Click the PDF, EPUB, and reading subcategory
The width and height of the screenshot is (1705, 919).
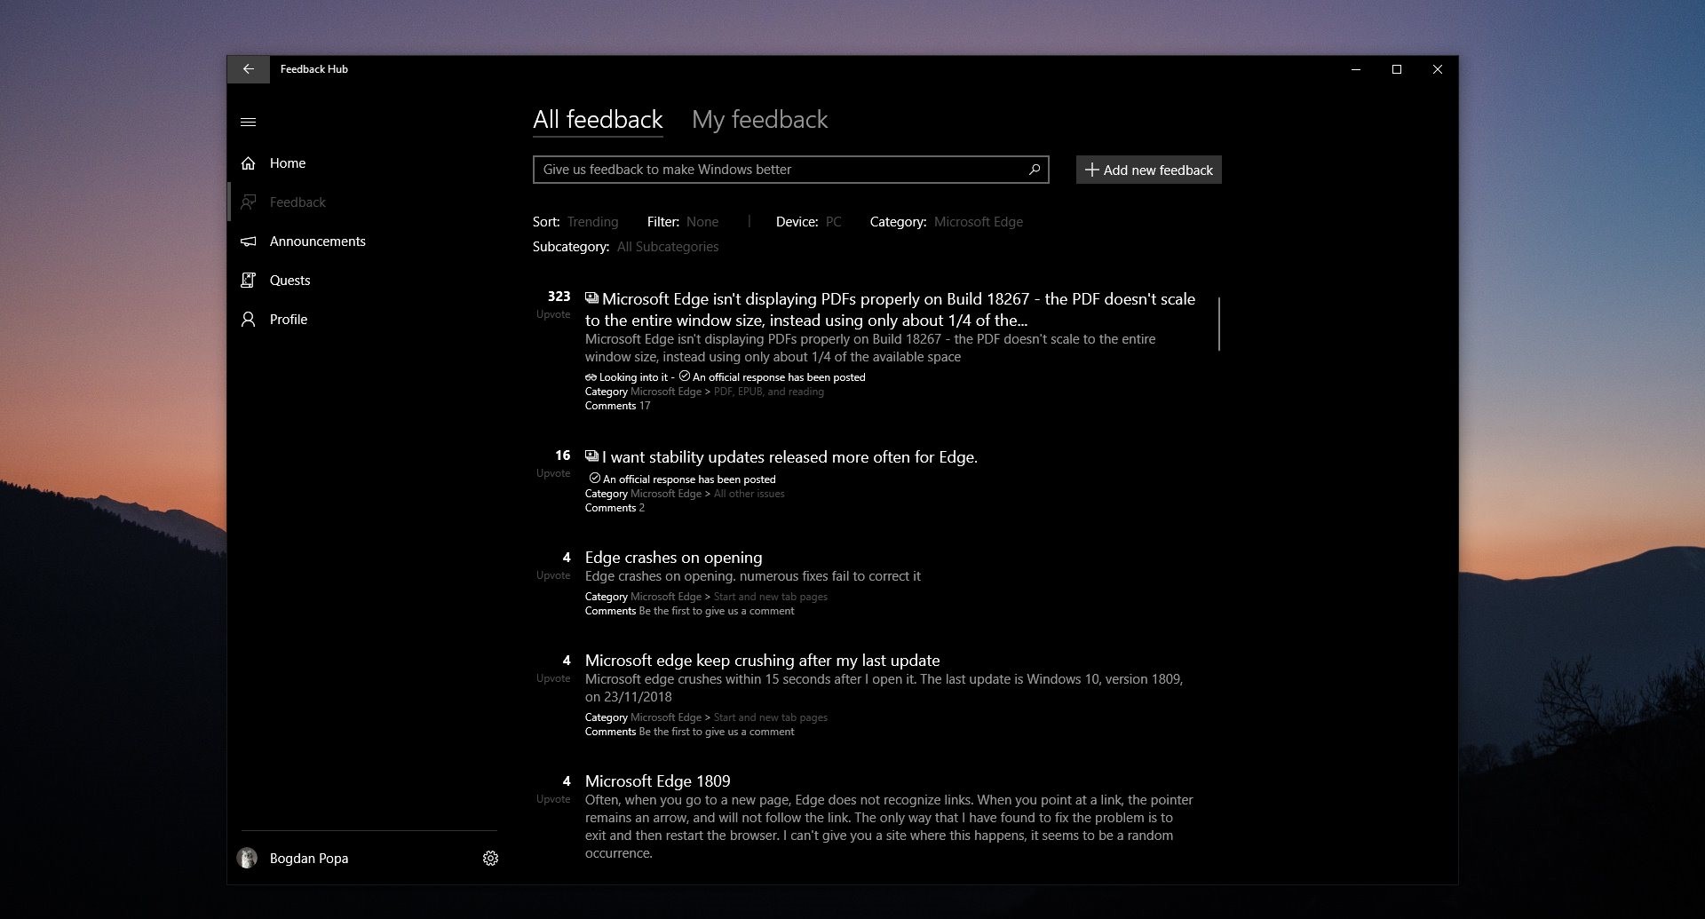[769, 392]
